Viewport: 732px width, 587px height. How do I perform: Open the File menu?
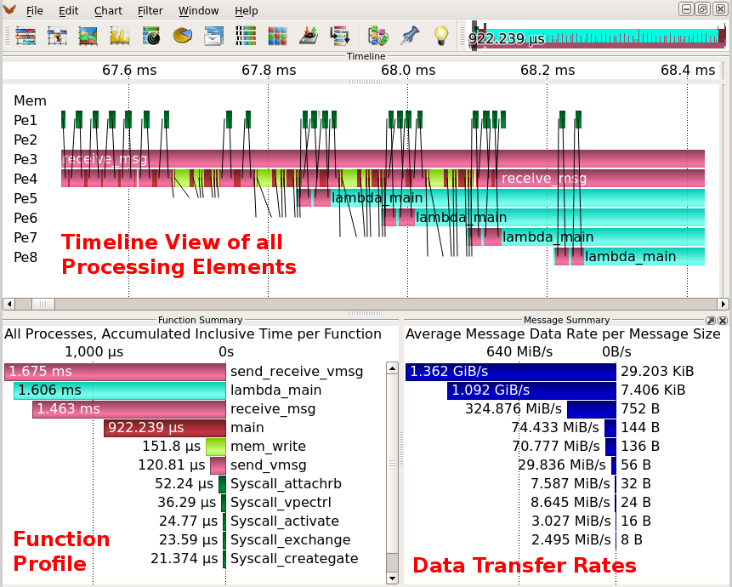click(x=35, y=11)
